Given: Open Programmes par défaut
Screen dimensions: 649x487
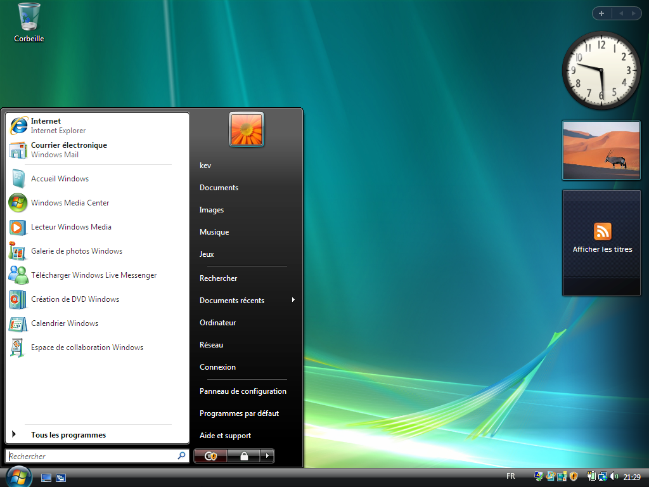Looking at the screenshot, I should 239,413.
